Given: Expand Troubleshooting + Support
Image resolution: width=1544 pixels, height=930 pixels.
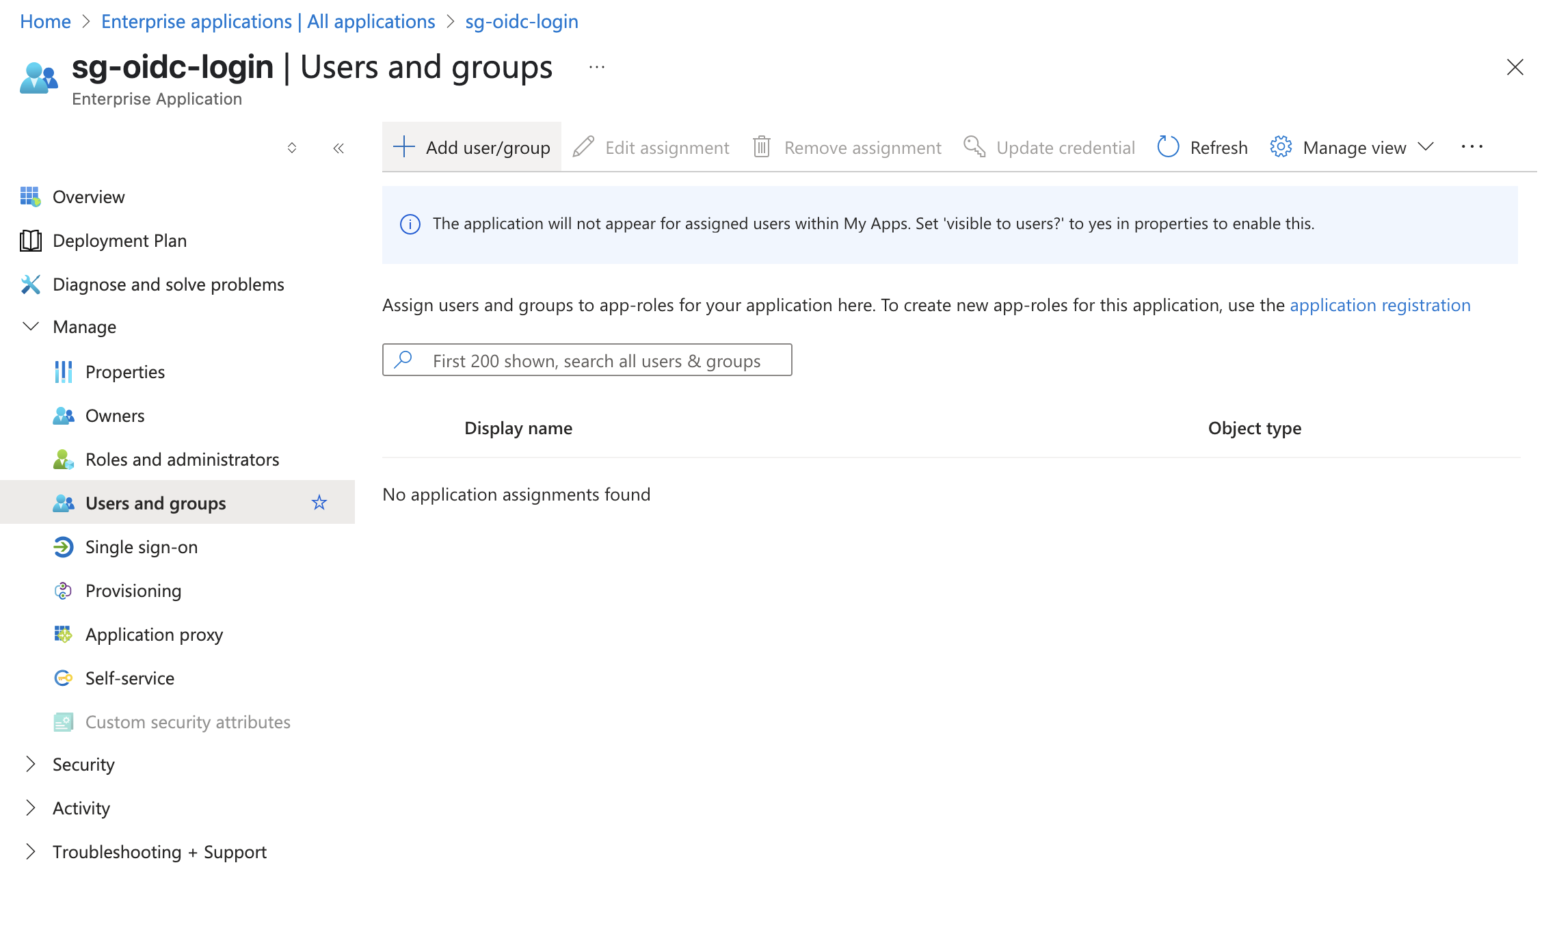Looking at the screenshot, I should click(30, 851).
